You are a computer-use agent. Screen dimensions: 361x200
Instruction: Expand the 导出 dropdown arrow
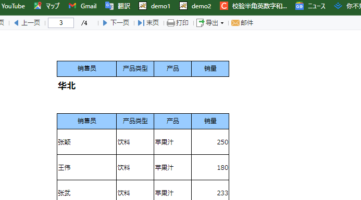pyautogui.click(x=222, y=23)
